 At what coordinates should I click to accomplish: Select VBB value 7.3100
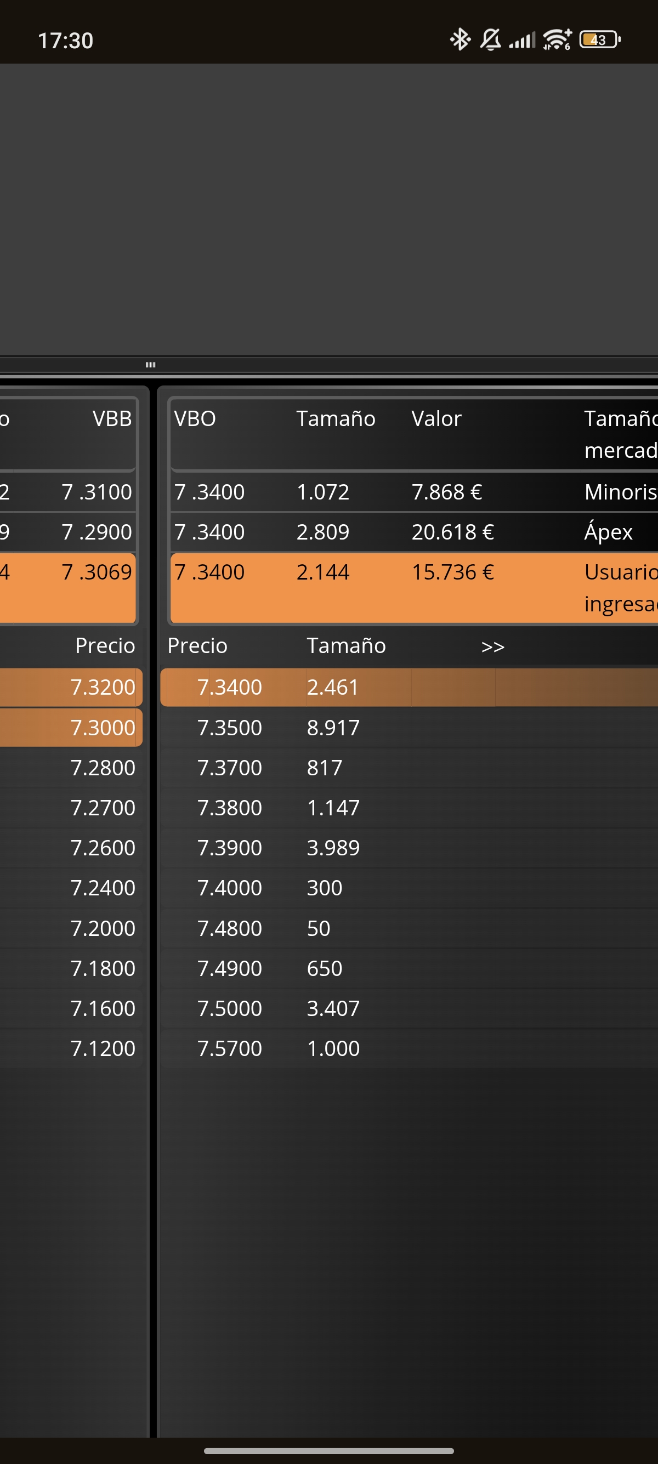[x=97, y=492]
